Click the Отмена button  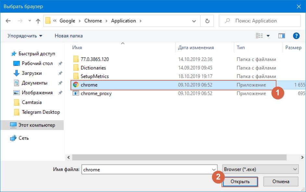tap(281, 182)
